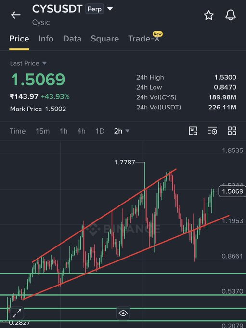Screen dimensions: 246x328
Task: Tap the 1.7787 high label on chart
Action: pos(125,162)
